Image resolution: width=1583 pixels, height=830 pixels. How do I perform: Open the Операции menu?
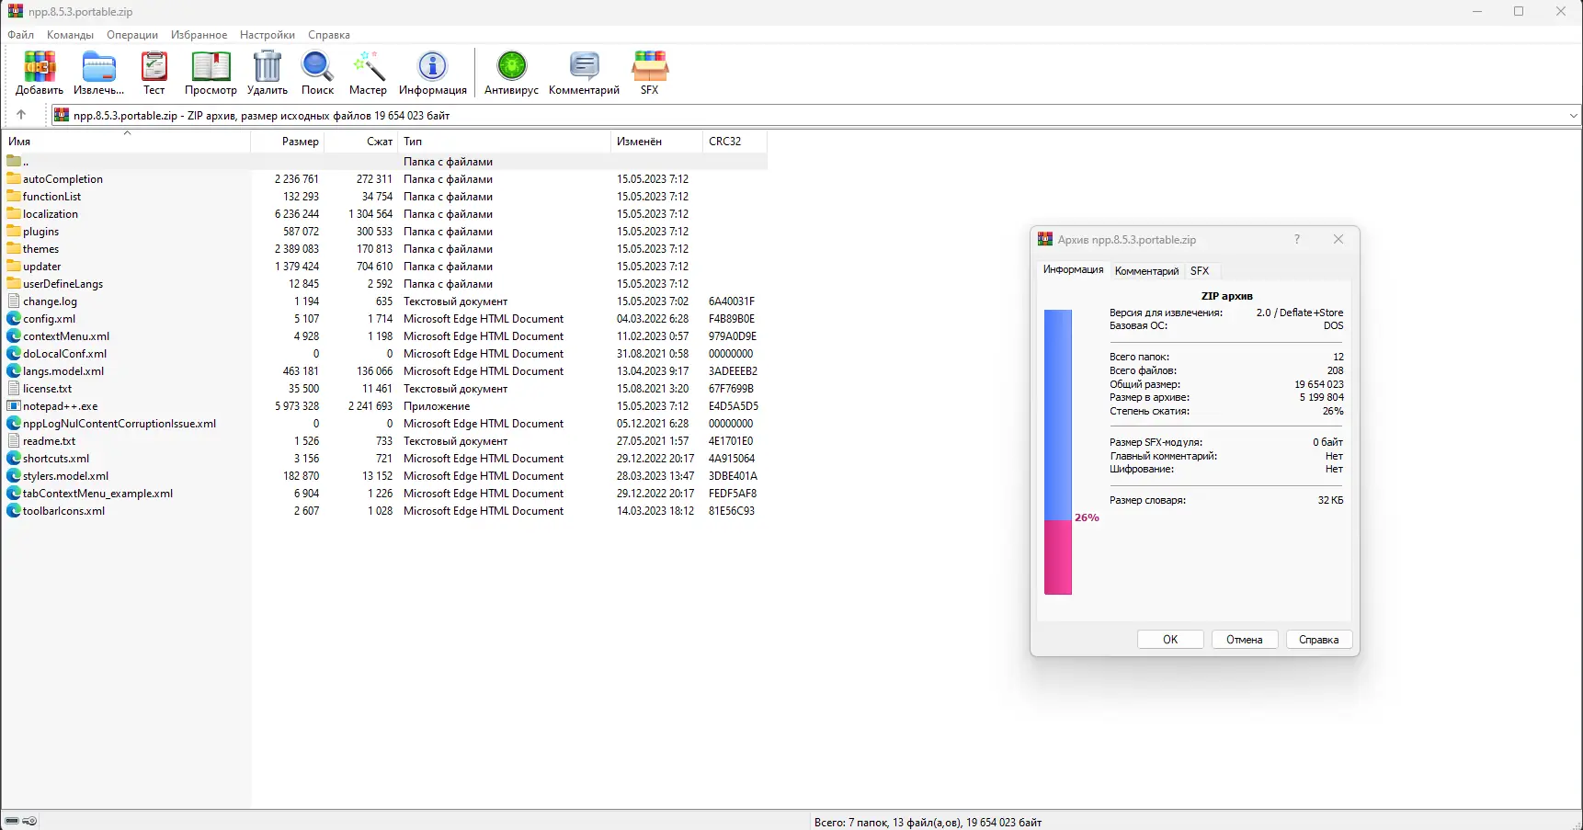(x=132, y=35)
